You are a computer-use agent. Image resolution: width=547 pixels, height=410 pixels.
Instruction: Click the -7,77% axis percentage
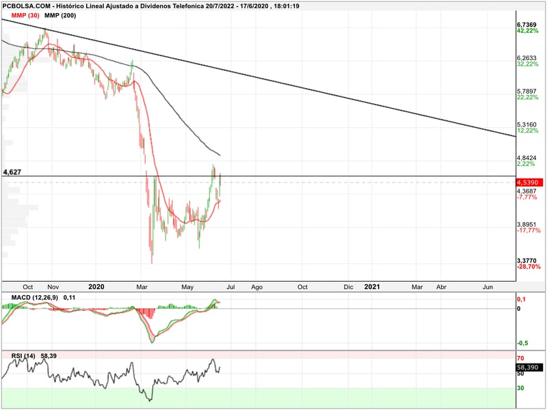(526, 197)
